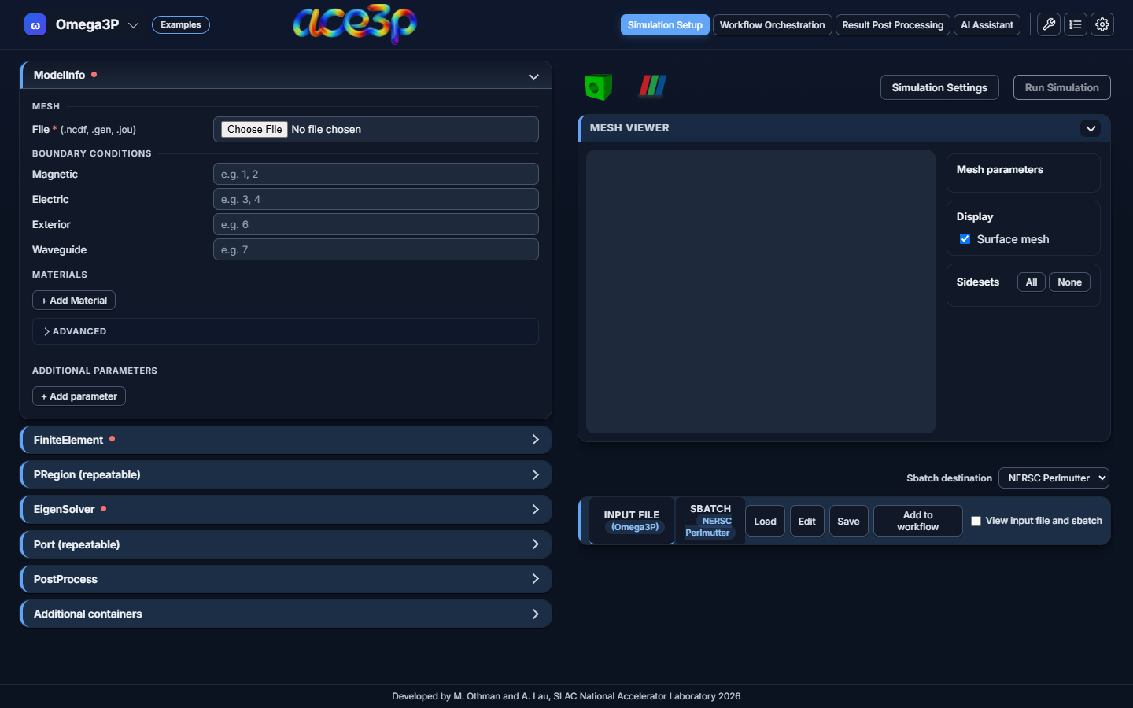
Task: Click the Magnetic boundary input field
Action: [376, 174]
